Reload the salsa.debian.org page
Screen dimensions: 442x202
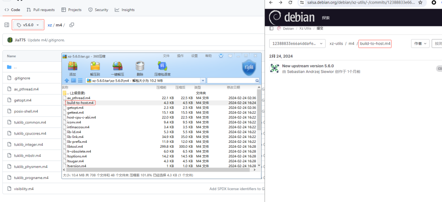click(290, 3)
